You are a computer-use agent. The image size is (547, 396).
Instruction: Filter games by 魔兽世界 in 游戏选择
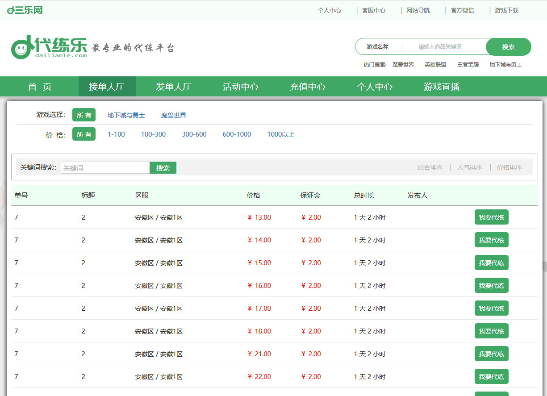coord(174,115)
